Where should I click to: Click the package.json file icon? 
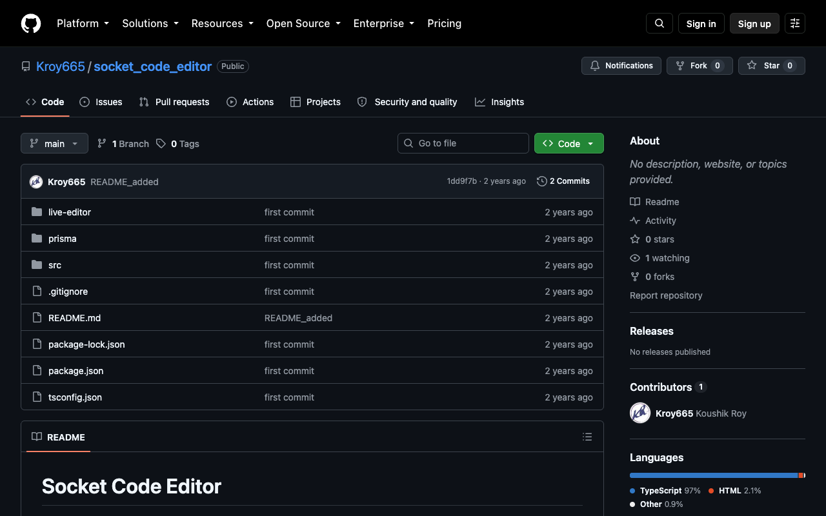click(x=37, y=371)
